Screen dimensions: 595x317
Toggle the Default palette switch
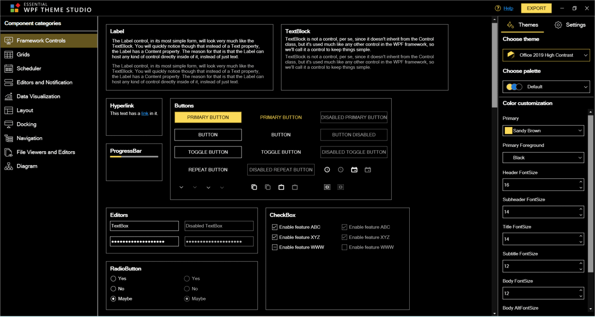[515, 86]
